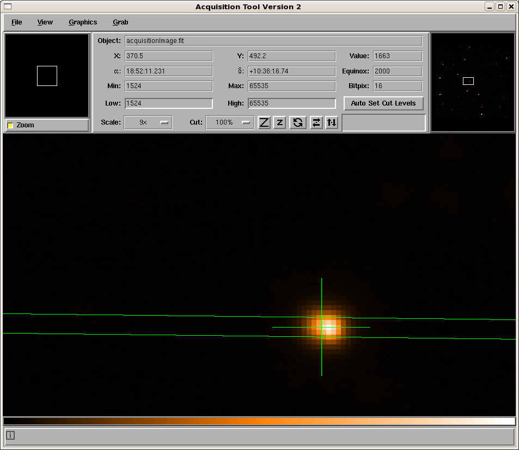Toggle the Zoom checkbox

(x=10, y=126)
